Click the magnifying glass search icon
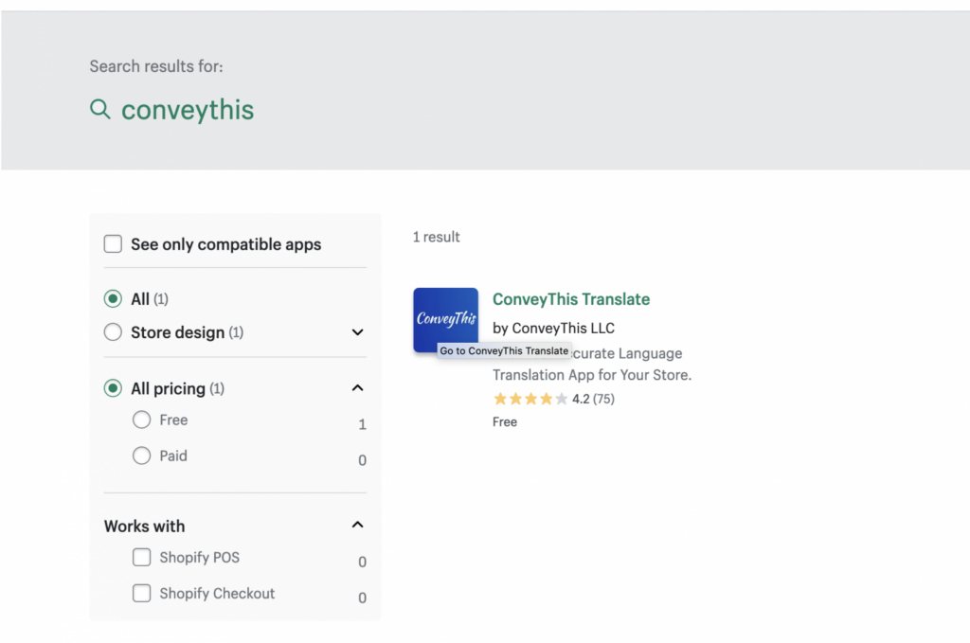The height and width of the screenshot is (643, 970). click(x=99, y=109)
